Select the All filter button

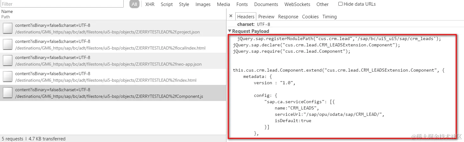point(134,4)
